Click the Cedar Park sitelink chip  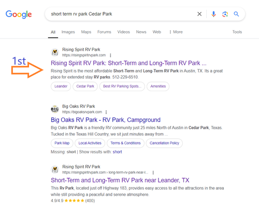click(x=85, y=86)
